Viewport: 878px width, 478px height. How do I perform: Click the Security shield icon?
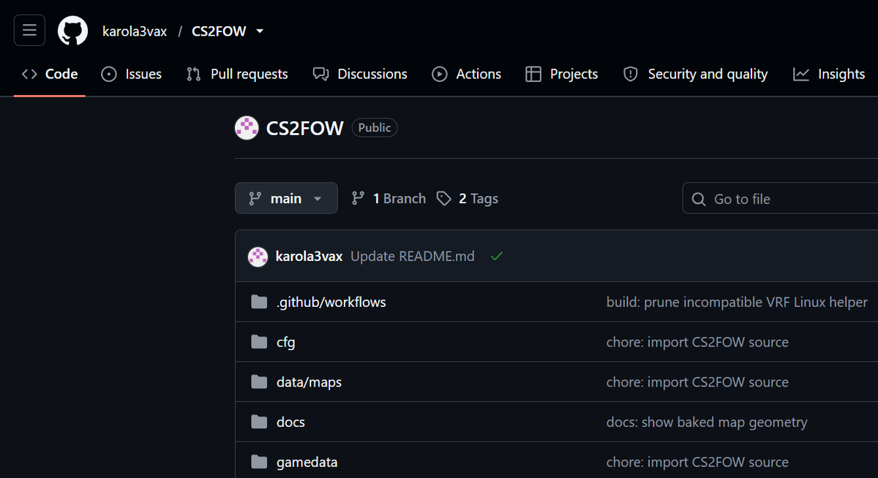[631, 74]
